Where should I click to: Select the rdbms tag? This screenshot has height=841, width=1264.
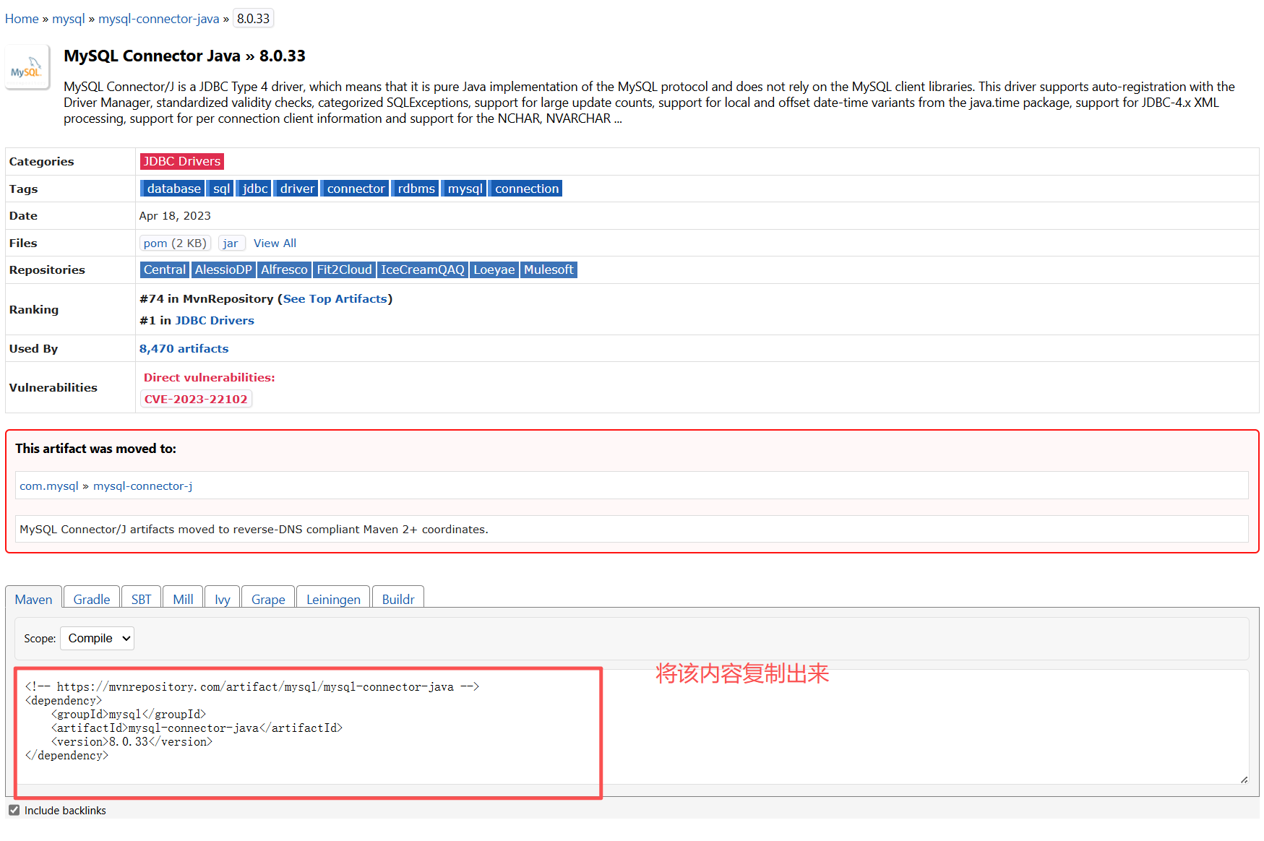click(416, 189)
